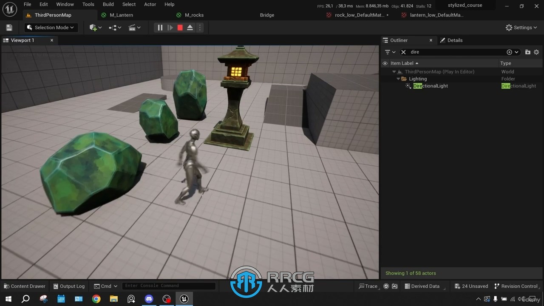The width and height of the screenshot is (544, 306).
Task: Open the Help menu
Action: 169,4
